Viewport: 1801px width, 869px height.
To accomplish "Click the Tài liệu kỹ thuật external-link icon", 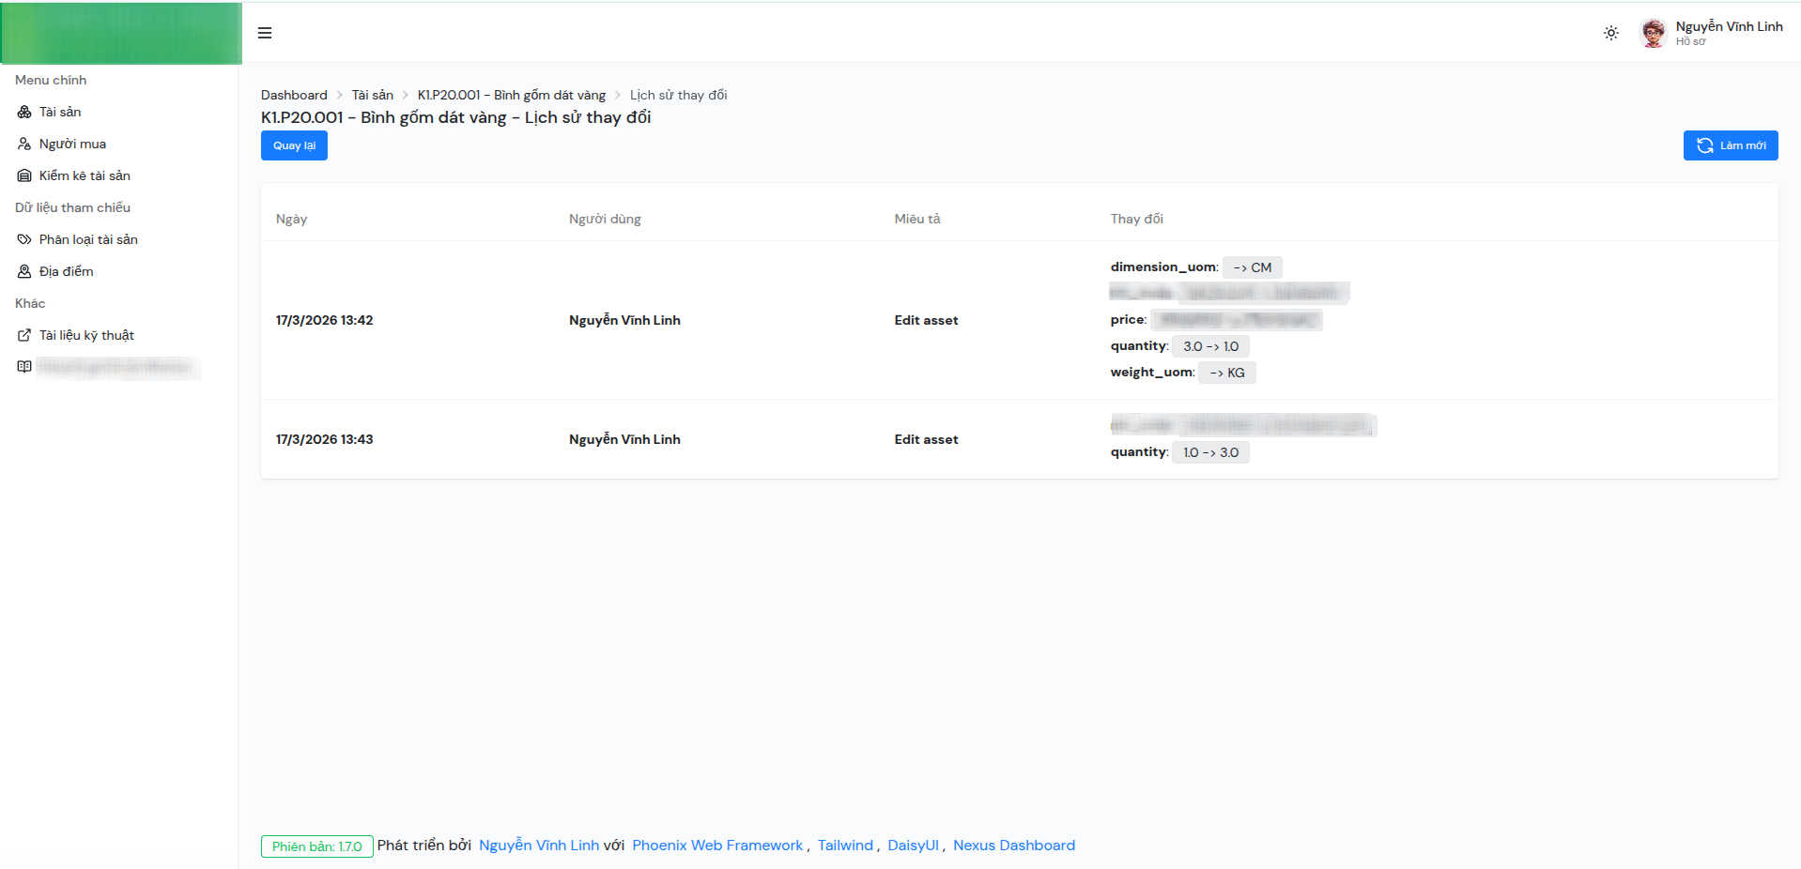I will (x=24, y=335).
